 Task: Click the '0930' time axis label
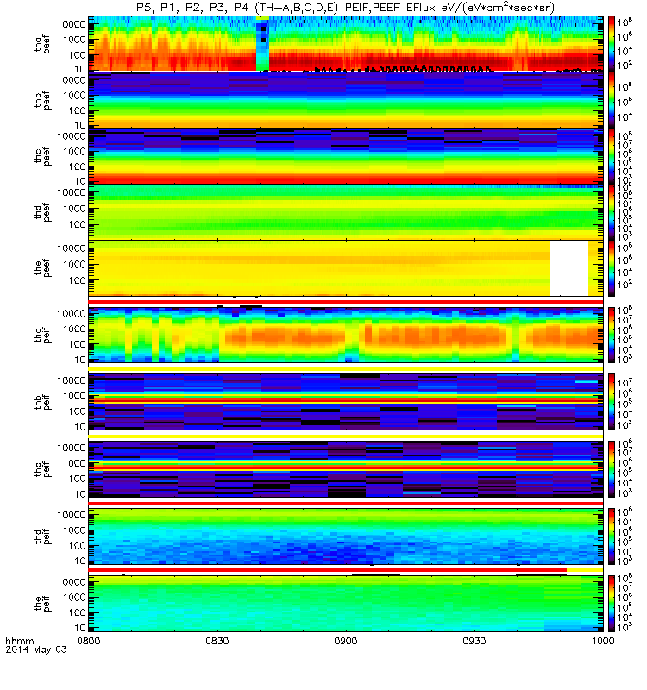[474, 641]
